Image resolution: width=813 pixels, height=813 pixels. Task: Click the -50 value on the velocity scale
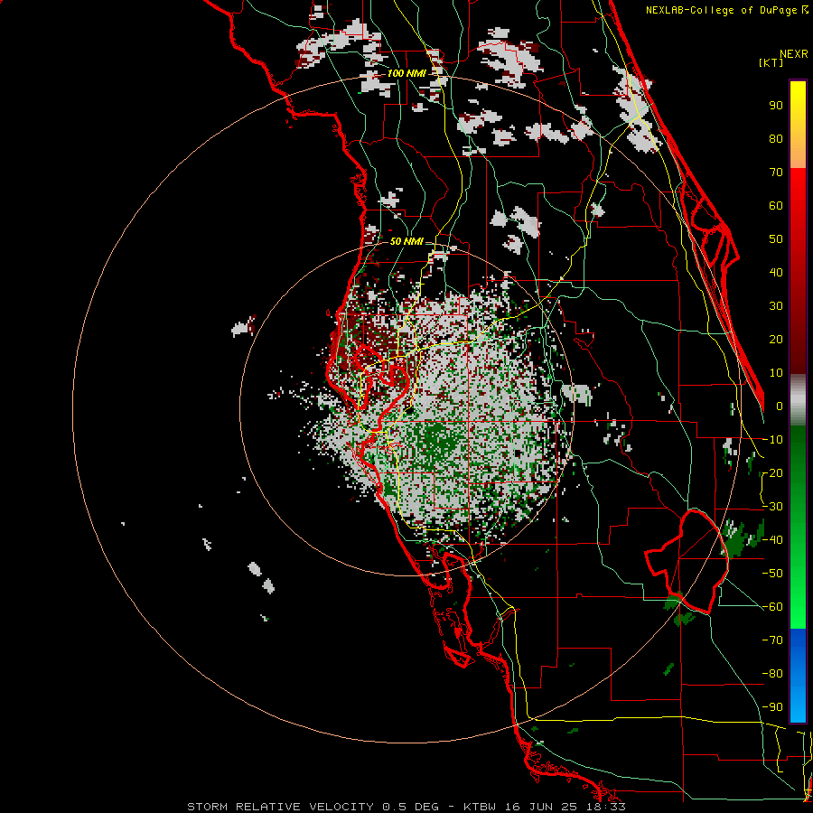point(772,574)
